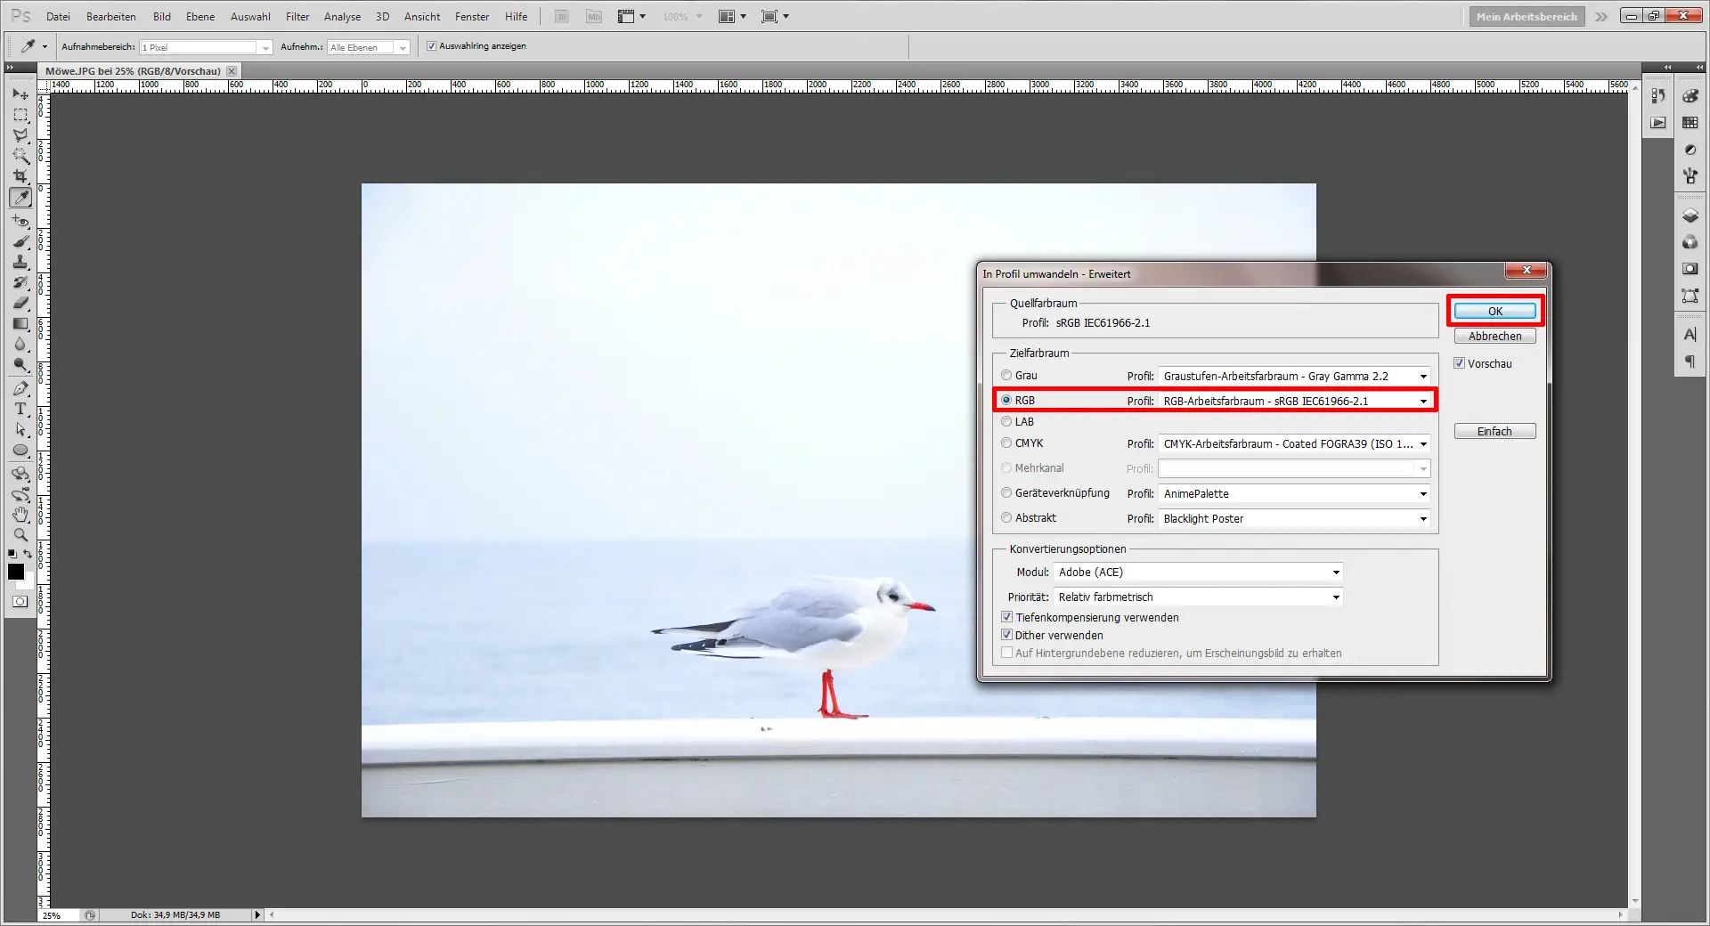
Task: Open the Character panel icon
Action: pyautogui.click(x=1690, y=335)
